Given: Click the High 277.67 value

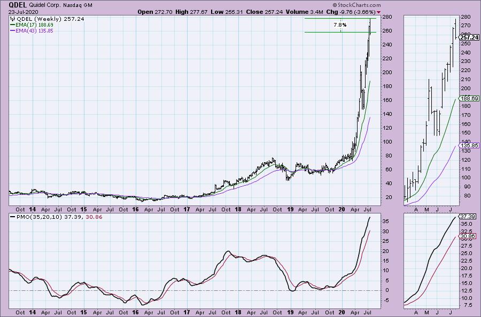Looking at the screenshot, I should 191,12.
